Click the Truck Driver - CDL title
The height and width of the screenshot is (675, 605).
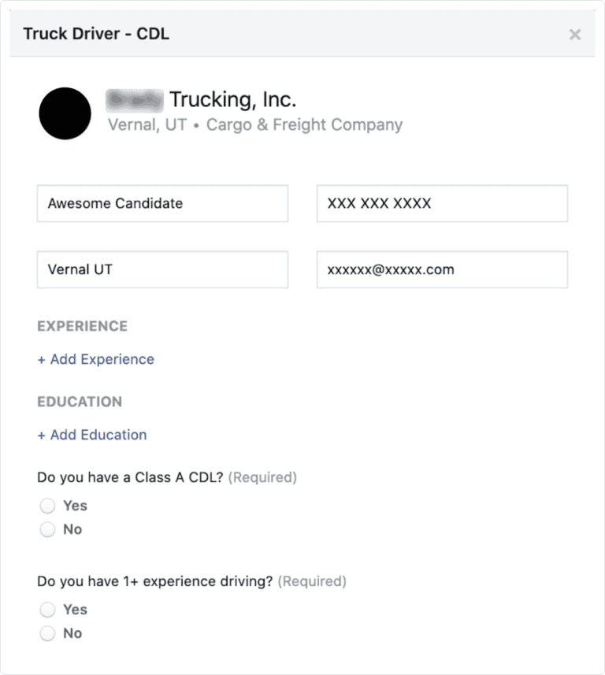(x=96, y=34)
